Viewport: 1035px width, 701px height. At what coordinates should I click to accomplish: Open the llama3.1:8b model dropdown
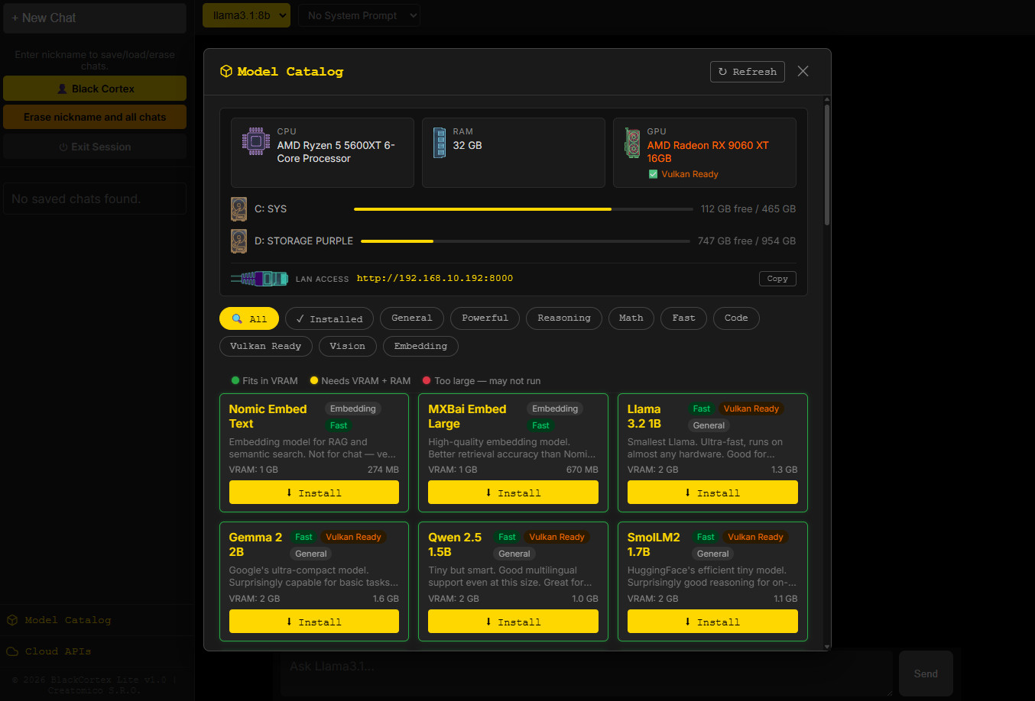pyautogui.click(x=246, y=15)
